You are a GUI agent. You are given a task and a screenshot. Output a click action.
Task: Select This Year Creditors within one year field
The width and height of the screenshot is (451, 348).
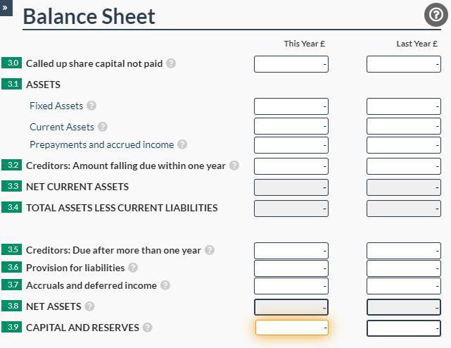click(x=291, y=166)
